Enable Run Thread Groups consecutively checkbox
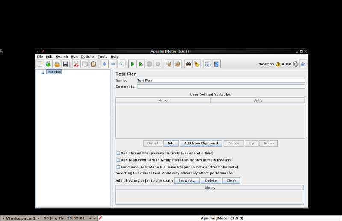 pos(118,153)
